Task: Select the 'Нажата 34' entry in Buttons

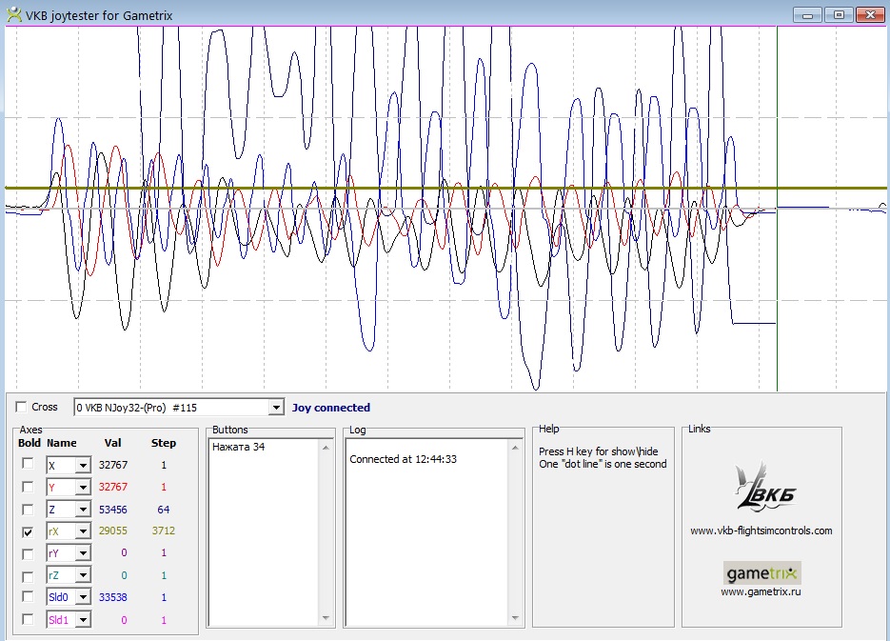Action: (239, 447)
